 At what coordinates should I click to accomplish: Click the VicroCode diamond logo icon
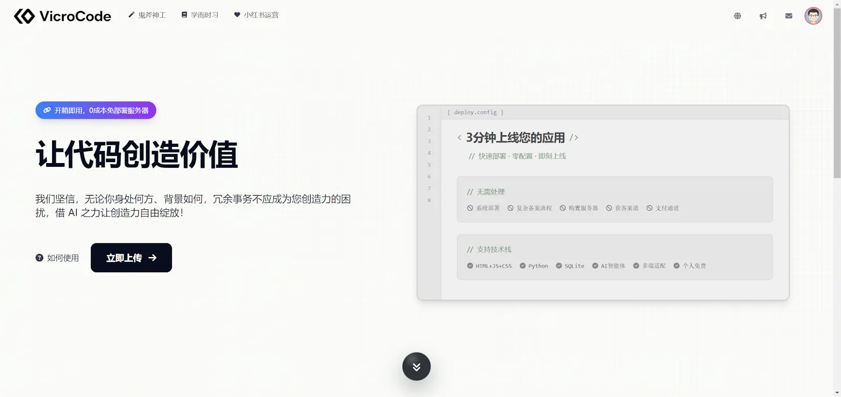(x=24, y=16)
